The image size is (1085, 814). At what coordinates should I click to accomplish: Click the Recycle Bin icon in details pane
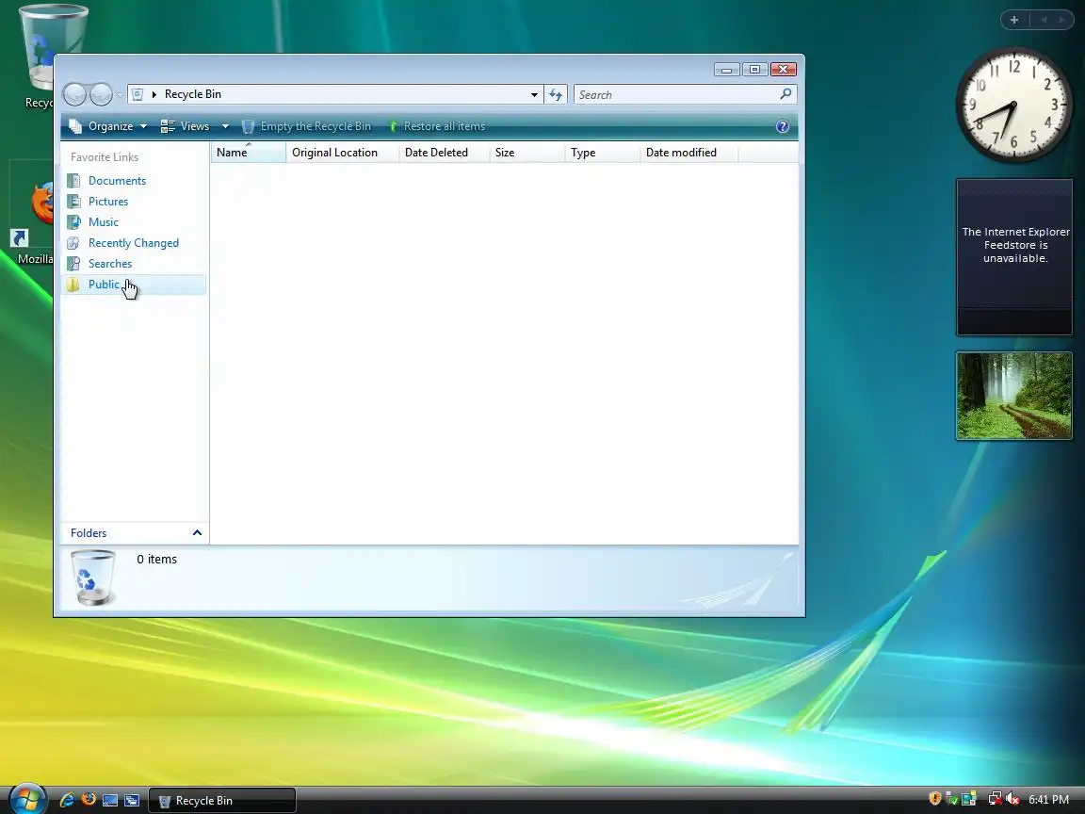pyautogui.click(x=93, y=578)
